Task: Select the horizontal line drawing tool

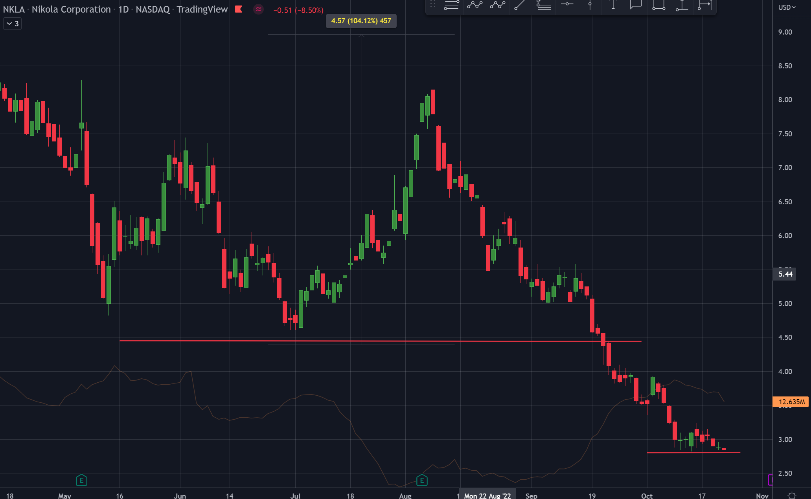Action: point(567,4)
